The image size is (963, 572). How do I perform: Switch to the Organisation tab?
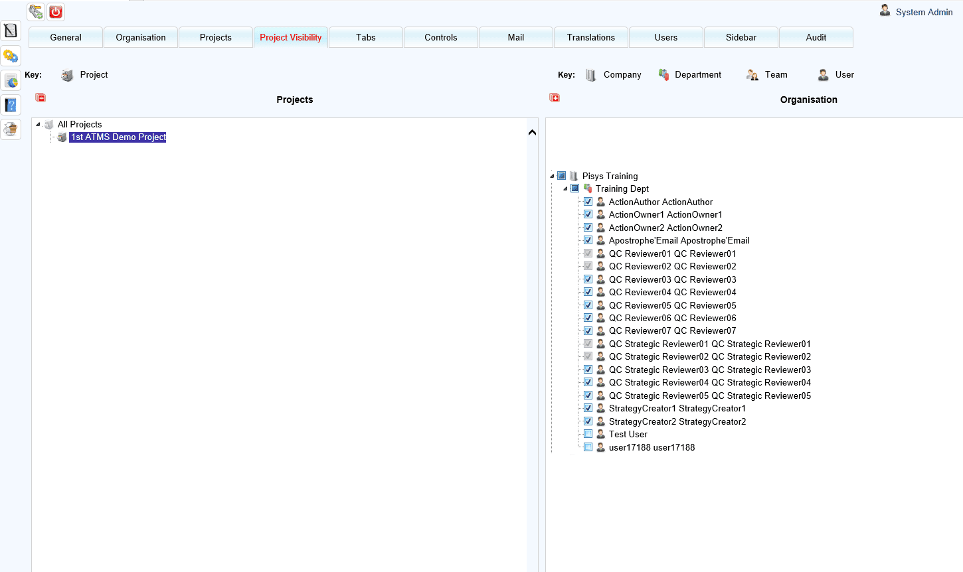pos(141,37)
